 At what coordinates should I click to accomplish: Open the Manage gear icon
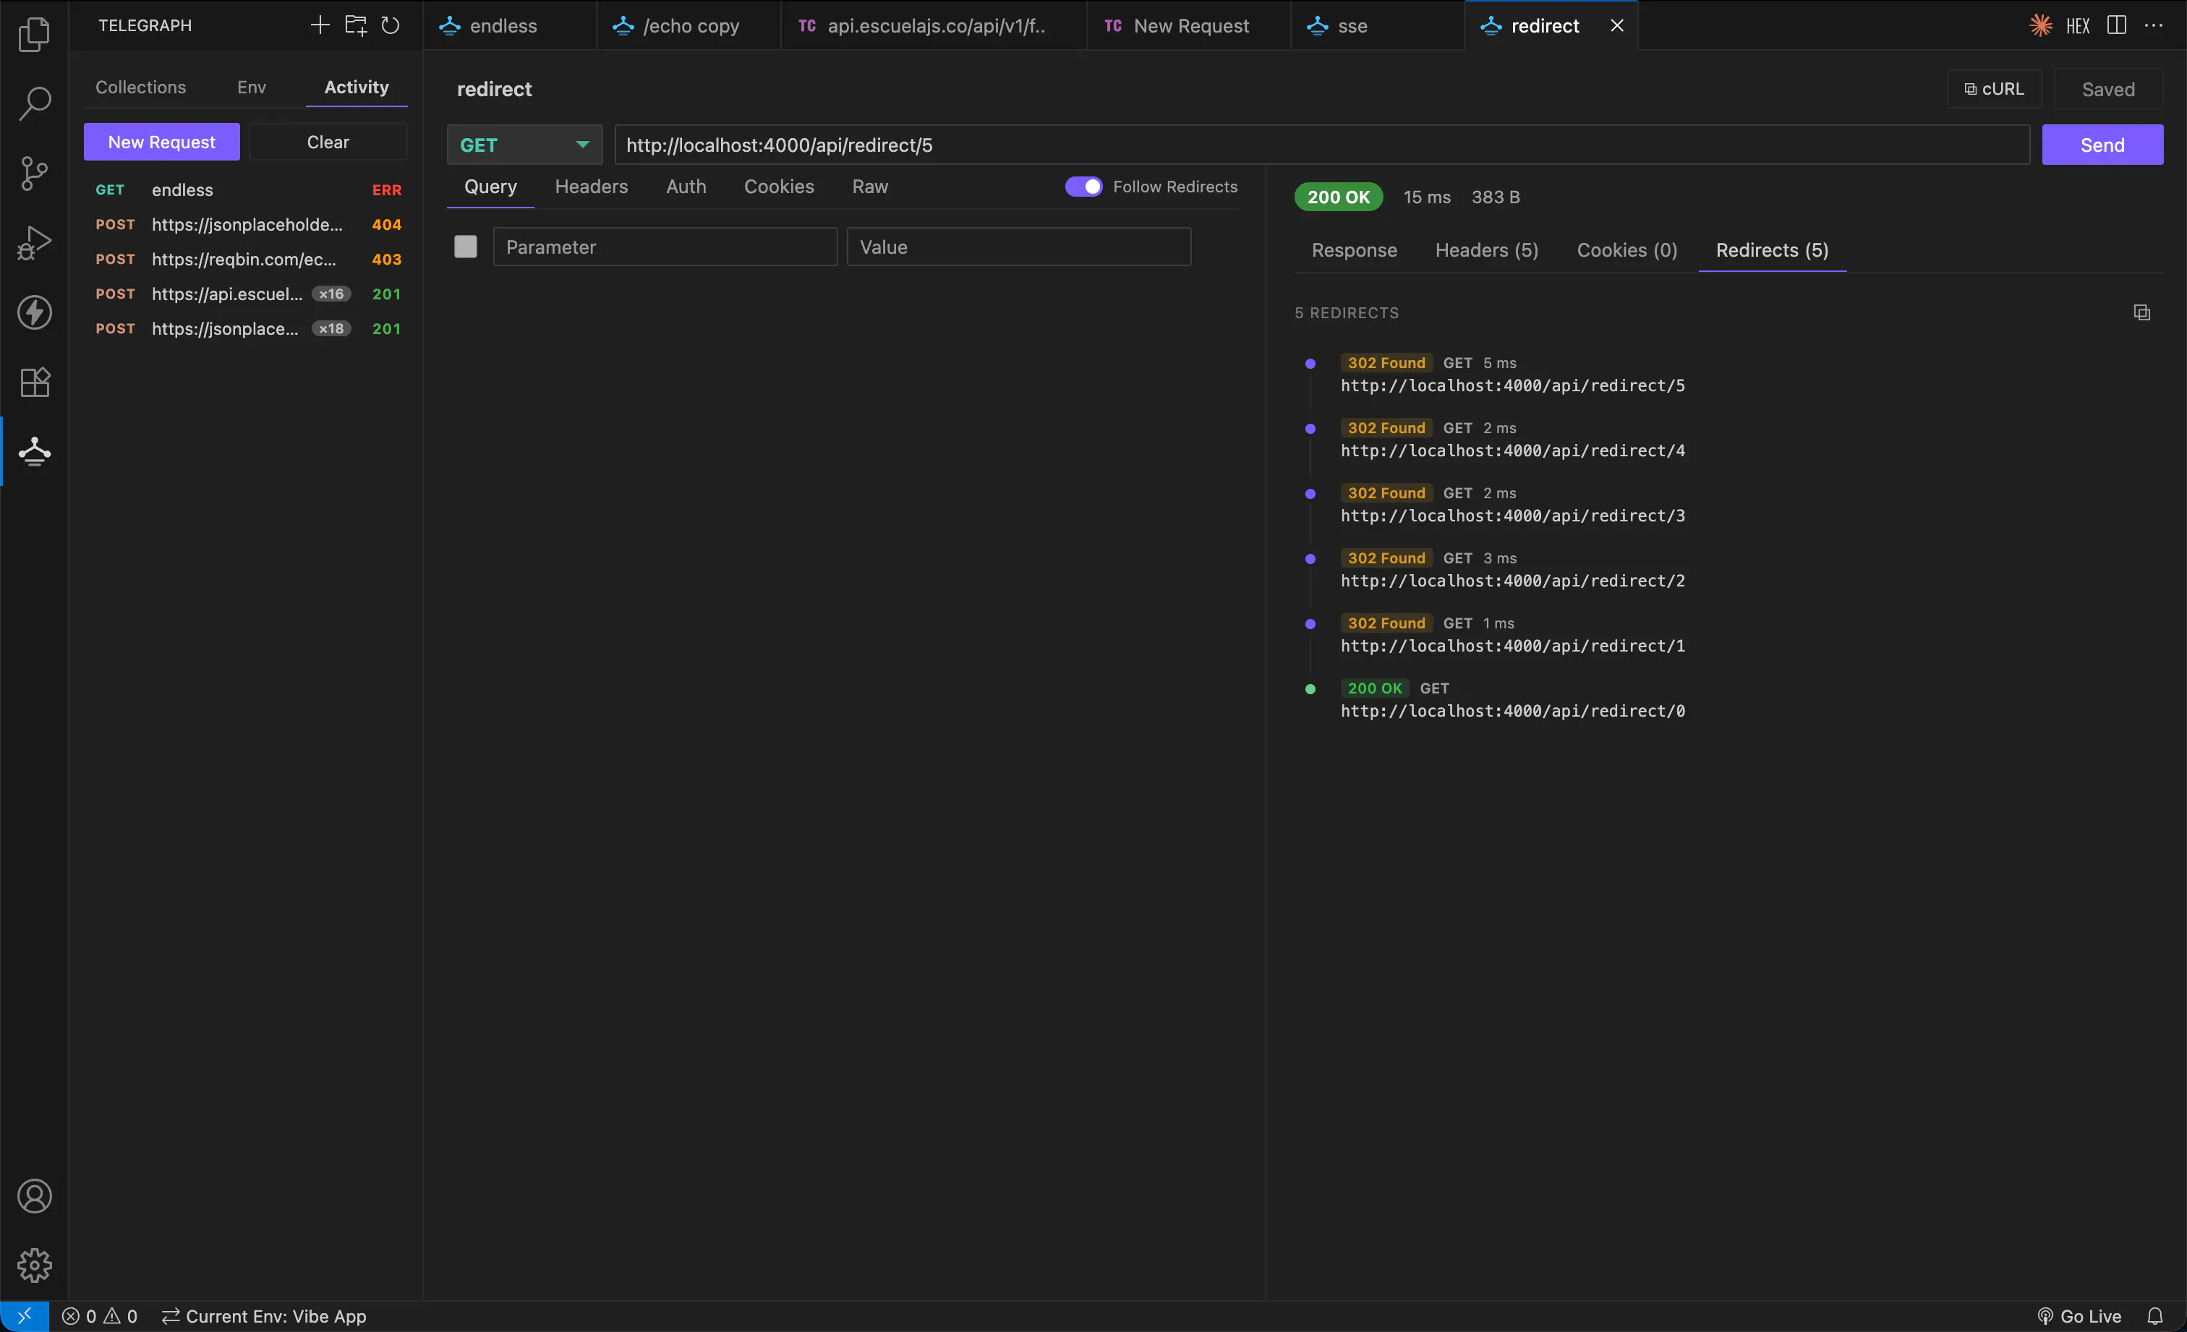34,1265
